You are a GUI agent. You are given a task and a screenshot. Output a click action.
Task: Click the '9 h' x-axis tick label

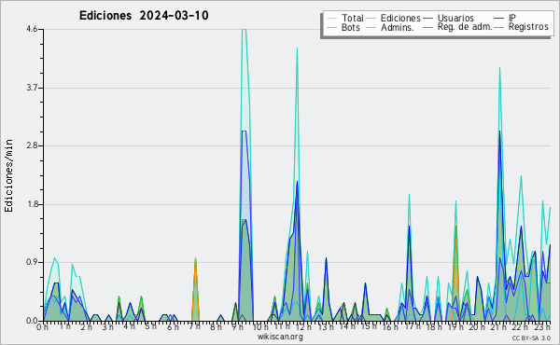point(237,326)
